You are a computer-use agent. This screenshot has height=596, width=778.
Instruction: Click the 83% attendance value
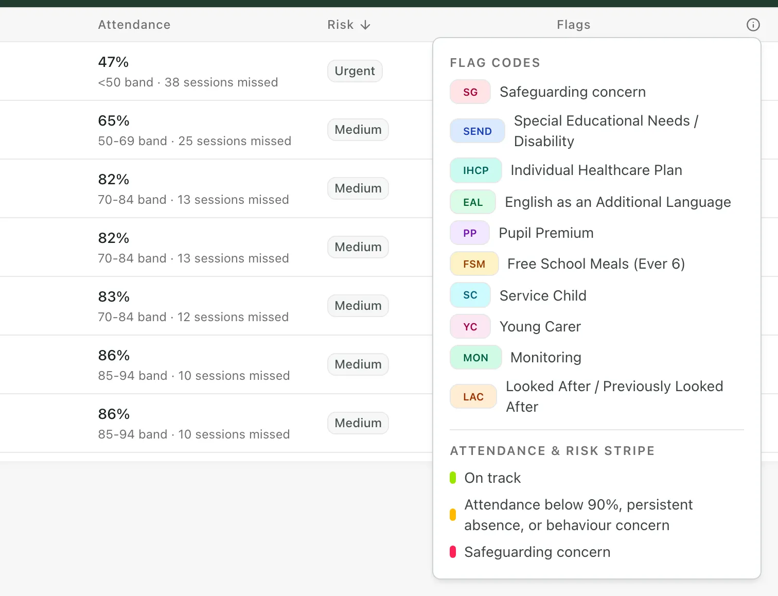click(x=114, y=296)
